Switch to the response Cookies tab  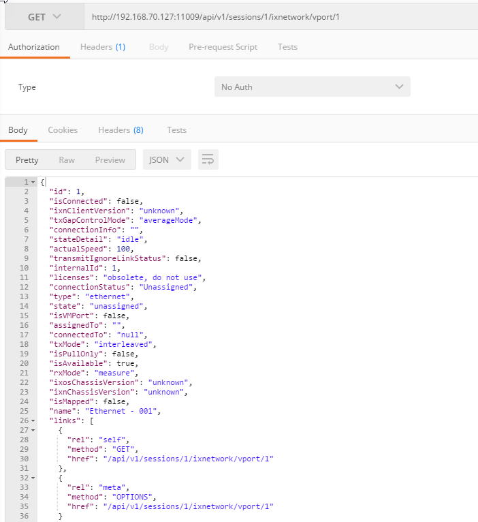pos(63,130)
